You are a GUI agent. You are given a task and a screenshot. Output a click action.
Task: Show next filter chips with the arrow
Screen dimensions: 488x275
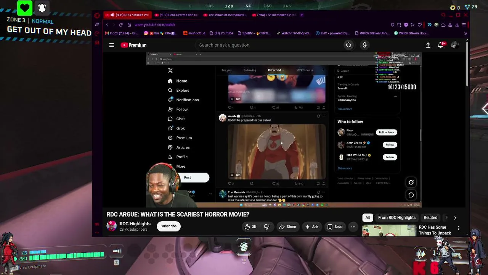click(x=455, y=218)
